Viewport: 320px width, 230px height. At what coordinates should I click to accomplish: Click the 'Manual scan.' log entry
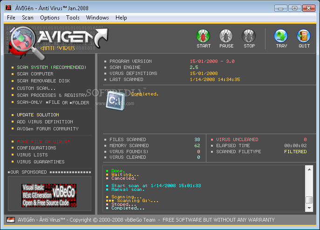tap(128, 189)
